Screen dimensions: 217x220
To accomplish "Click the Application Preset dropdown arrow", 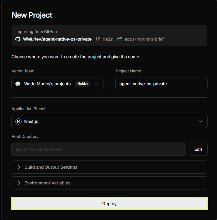I will [x=201, y=121].
